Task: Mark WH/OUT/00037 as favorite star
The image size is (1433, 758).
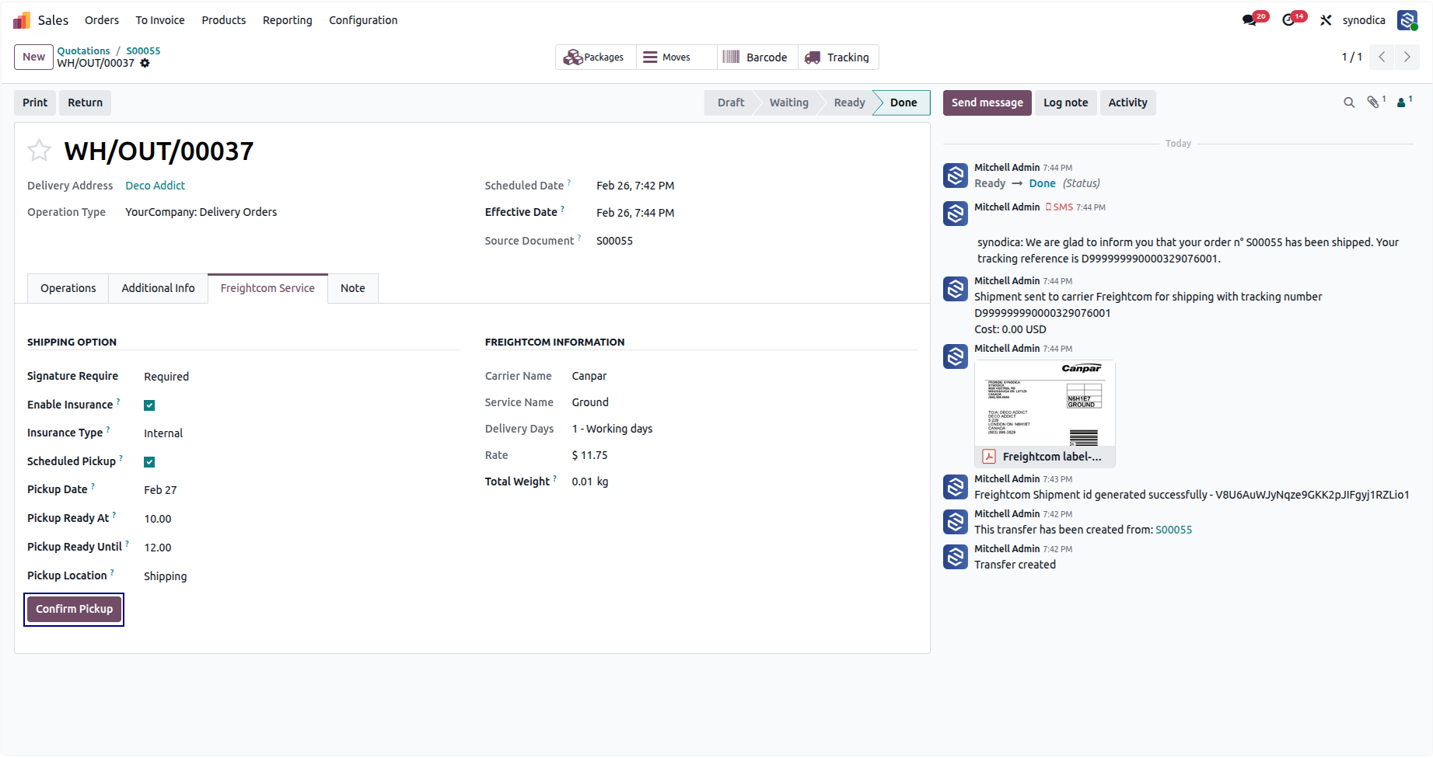Action: tap(40, 150)
